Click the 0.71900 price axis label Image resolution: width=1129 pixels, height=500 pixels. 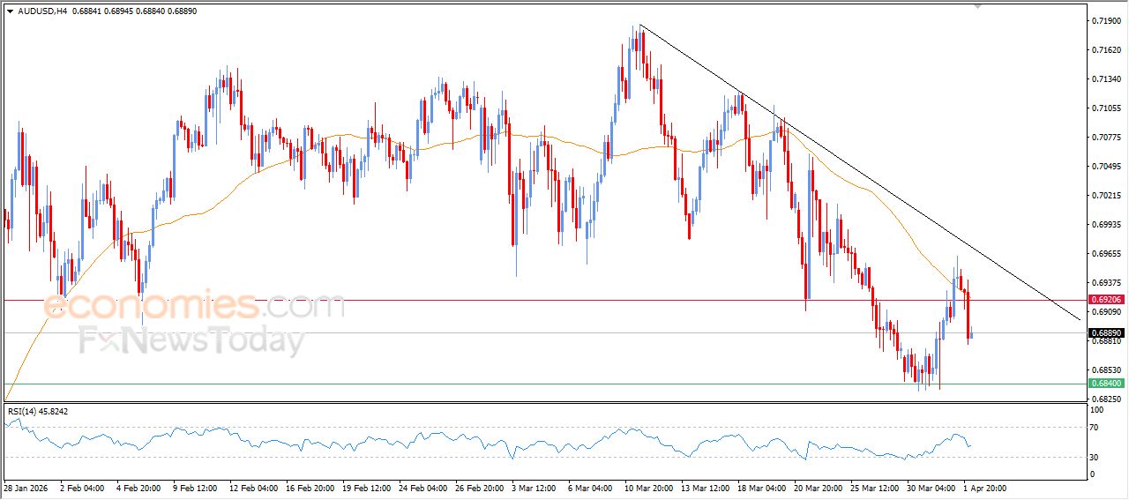point(1104,20)
